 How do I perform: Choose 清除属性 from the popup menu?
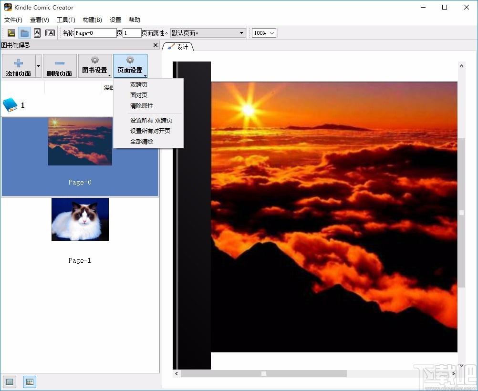[x=148, y=106]
